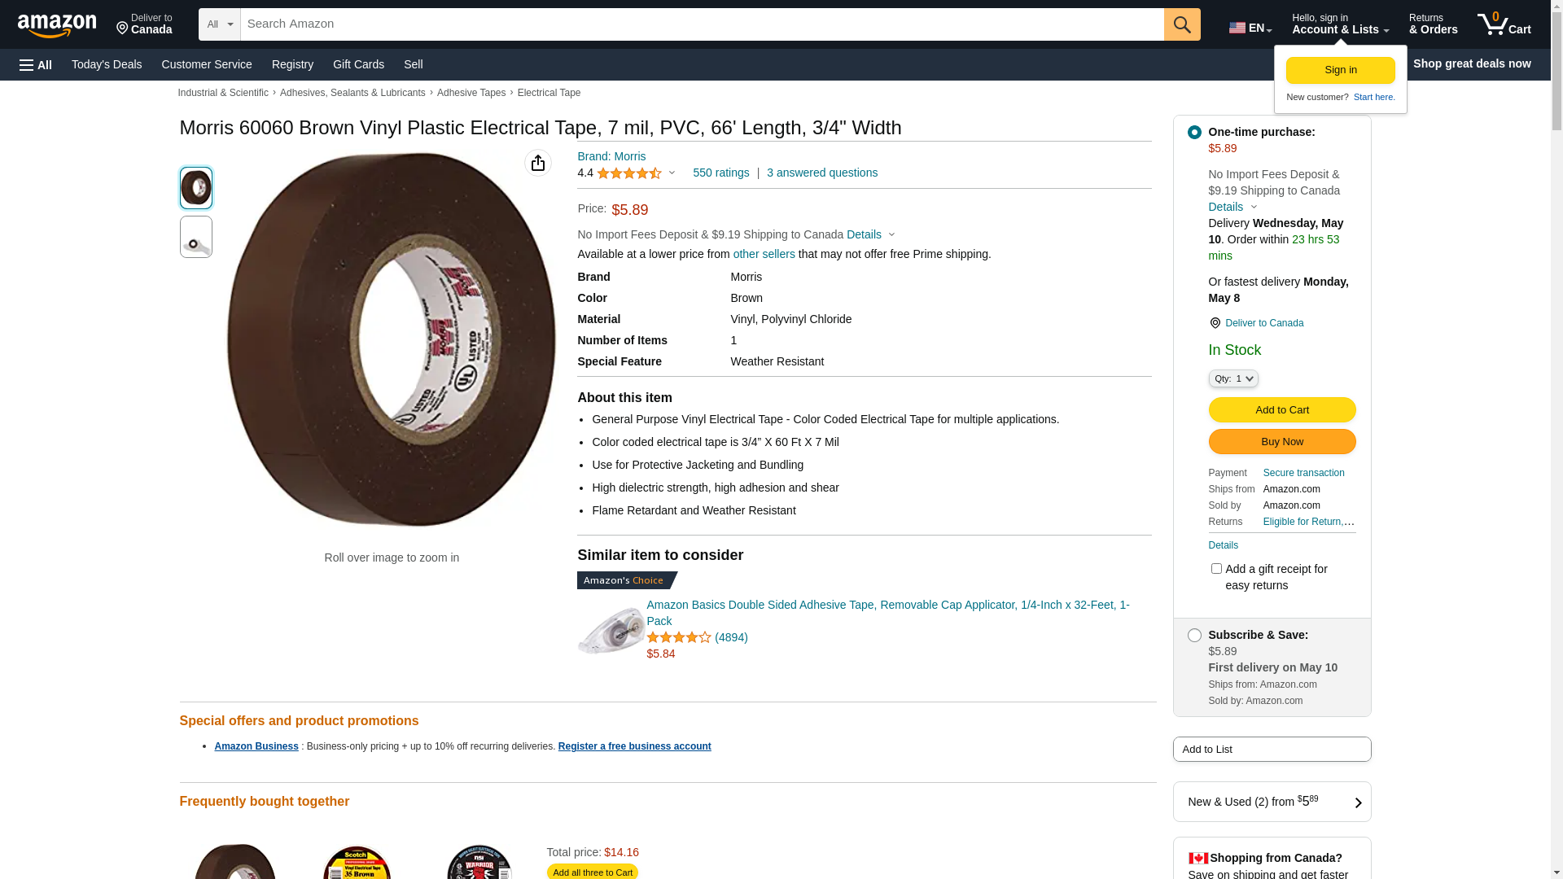Click the star rating graphic
Screen dimensions: 1563x879
(628, 173)
